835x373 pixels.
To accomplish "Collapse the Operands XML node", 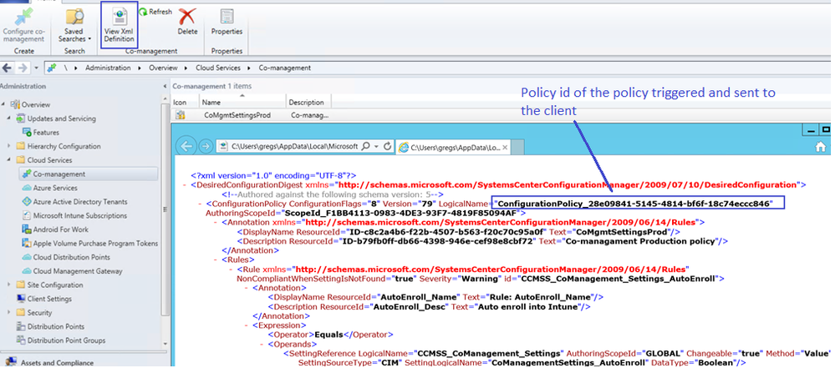I will [262, 345].
